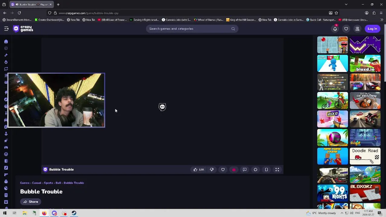The height and width of the screenshot is (217, 386).
Task: Open the VECK.IO game thumbnail
Action: coord(332,119)
